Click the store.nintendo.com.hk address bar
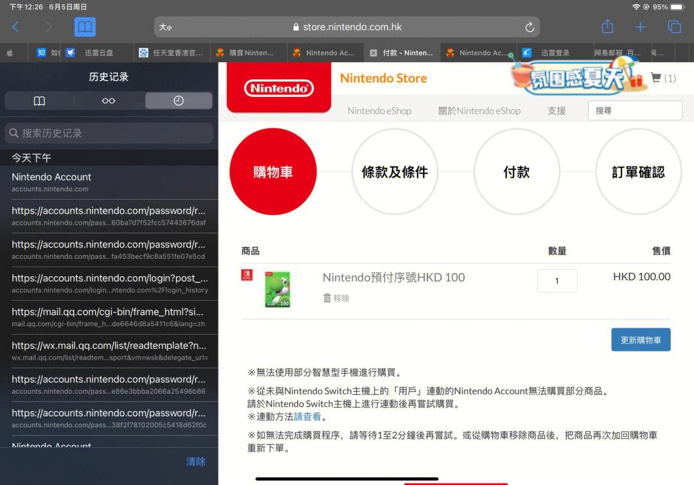694x485 pixels. click(347, 27)
